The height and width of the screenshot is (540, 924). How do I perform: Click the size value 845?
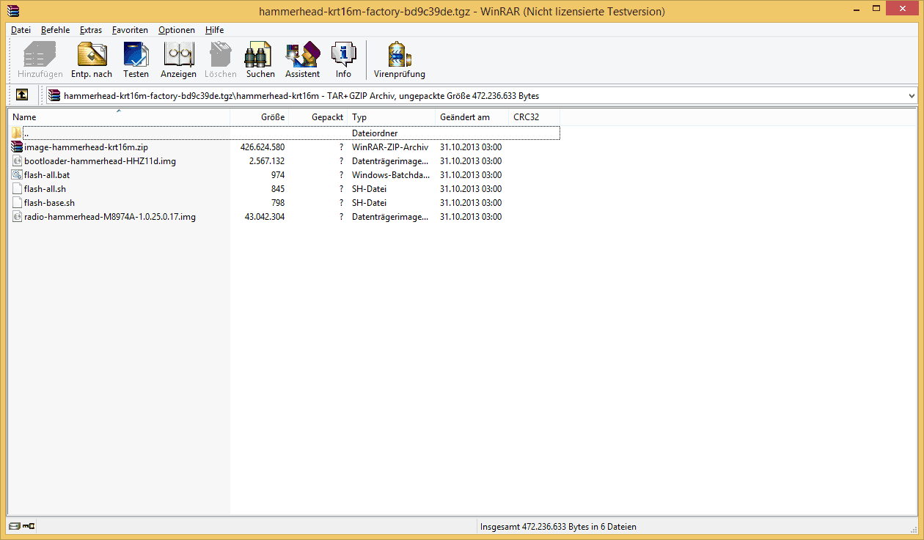tap(278, 188)
